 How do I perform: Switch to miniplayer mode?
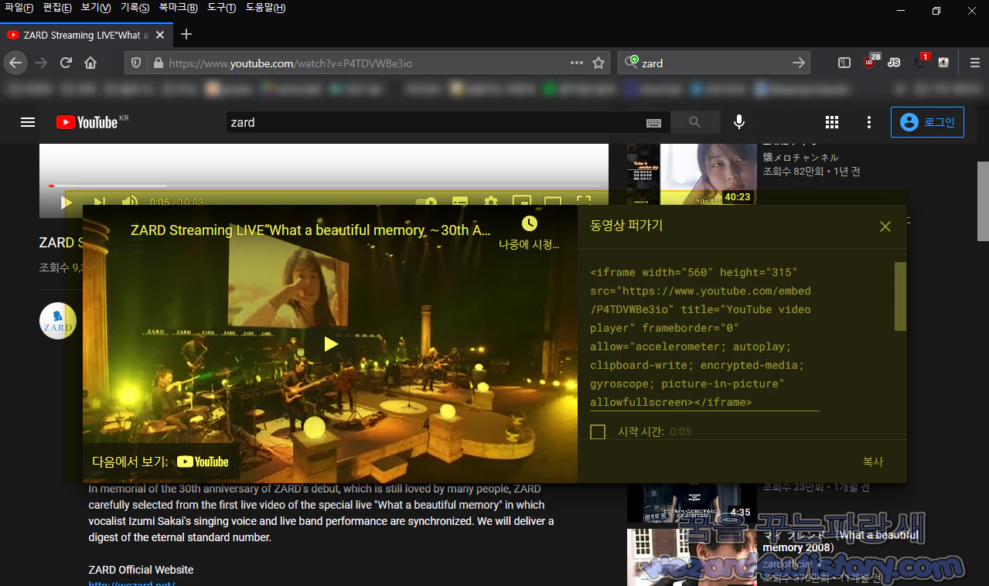[x=522, y=203]
